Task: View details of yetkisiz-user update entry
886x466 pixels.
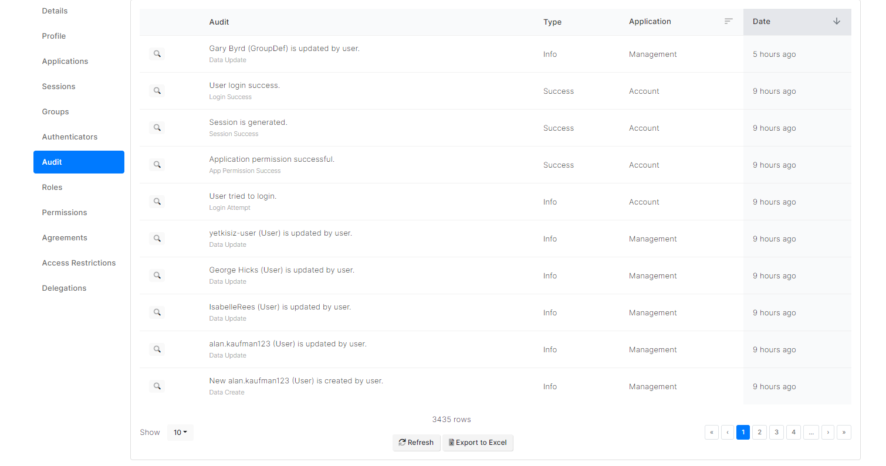Action: click(x=157, y=239)
